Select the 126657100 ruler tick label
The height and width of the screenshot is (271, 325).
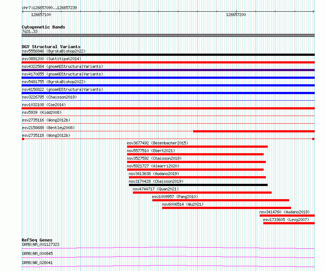tap(41, 15)
